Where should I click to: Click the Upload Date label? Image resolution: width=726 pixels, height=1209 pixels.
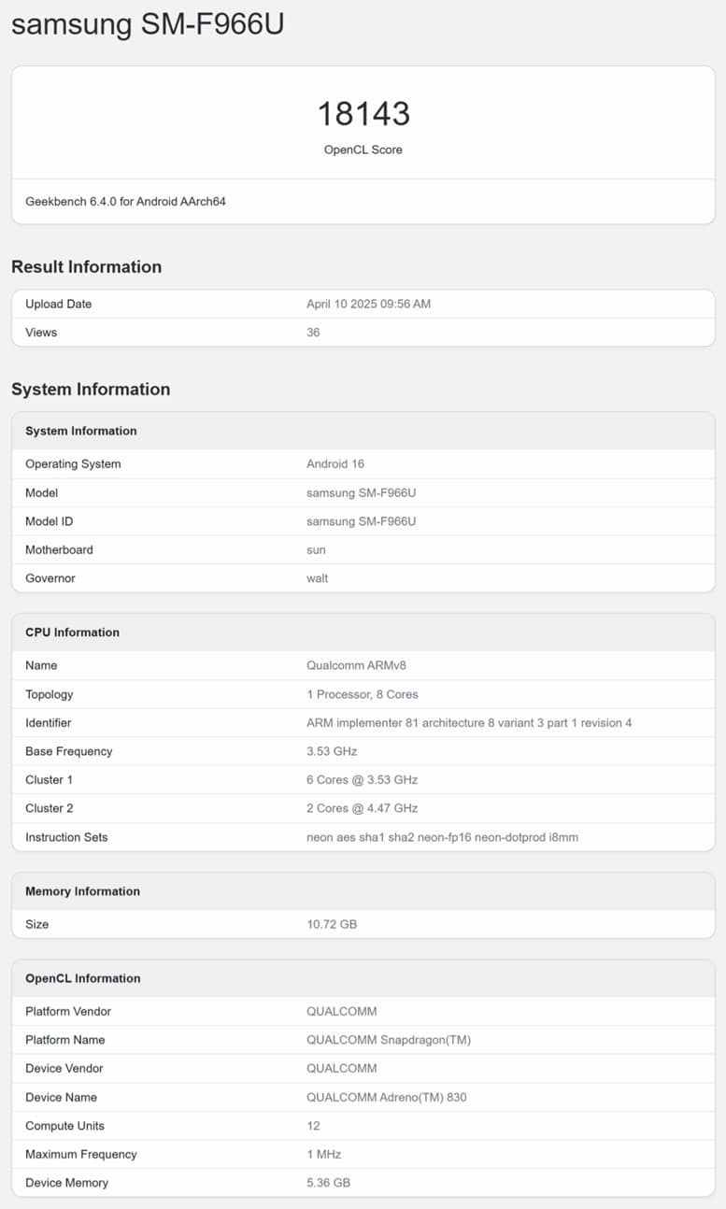click(58, 304)
